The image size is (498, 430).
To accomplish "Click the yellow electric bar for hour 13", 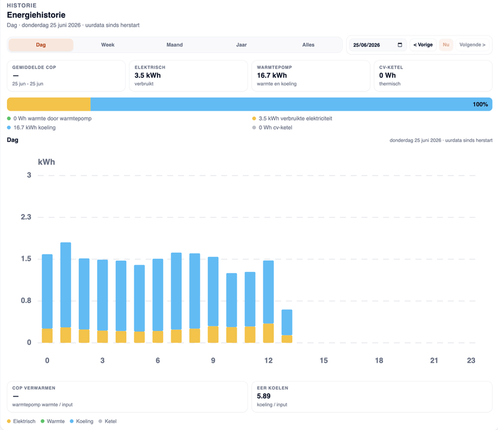I will click(x=287, y=339).
